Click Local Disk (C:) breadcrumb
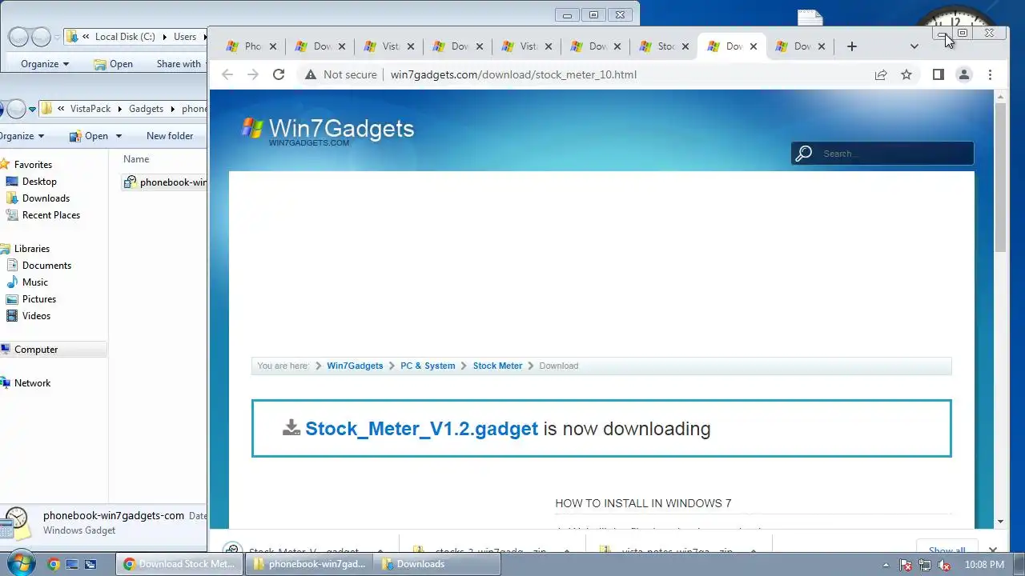1025x576 pixels. coord(125,37)
